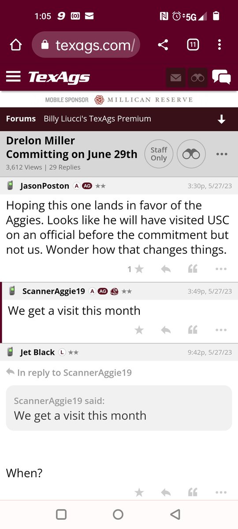Expand the forums dropdown arrow
Screen dimensions: 238x529
222,119
